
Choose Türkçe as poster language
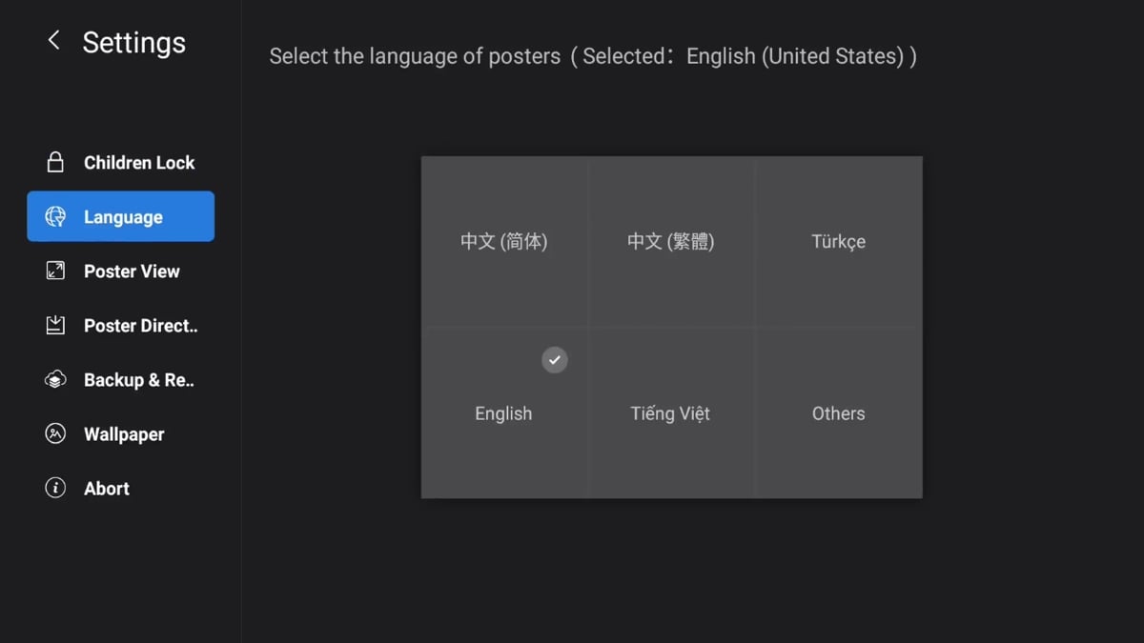(x=838, y=242)
